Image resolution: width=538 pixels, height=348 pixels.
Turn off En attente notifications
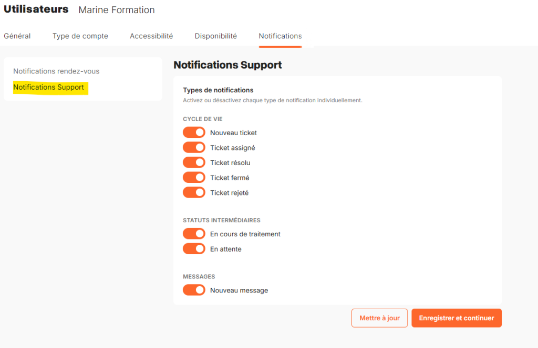(194, 249)
